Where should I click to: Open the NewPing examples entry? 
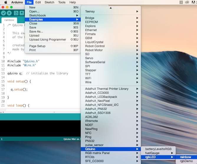[111, 129]
